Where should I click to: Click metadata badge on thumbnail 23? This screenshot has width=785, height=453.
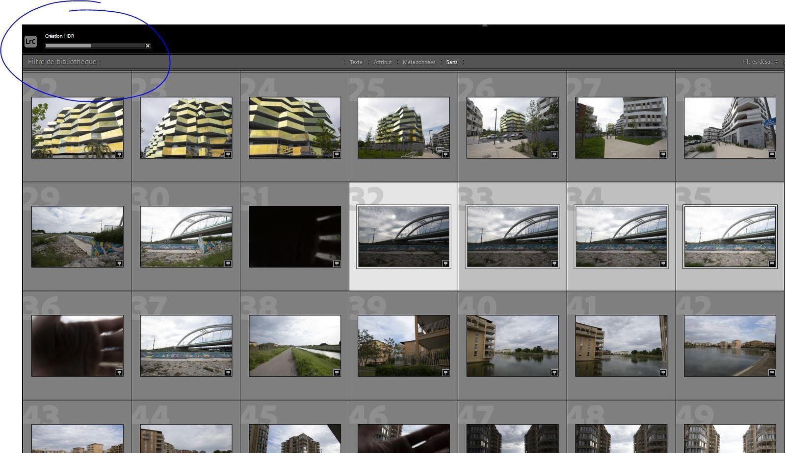pos(228,154)
